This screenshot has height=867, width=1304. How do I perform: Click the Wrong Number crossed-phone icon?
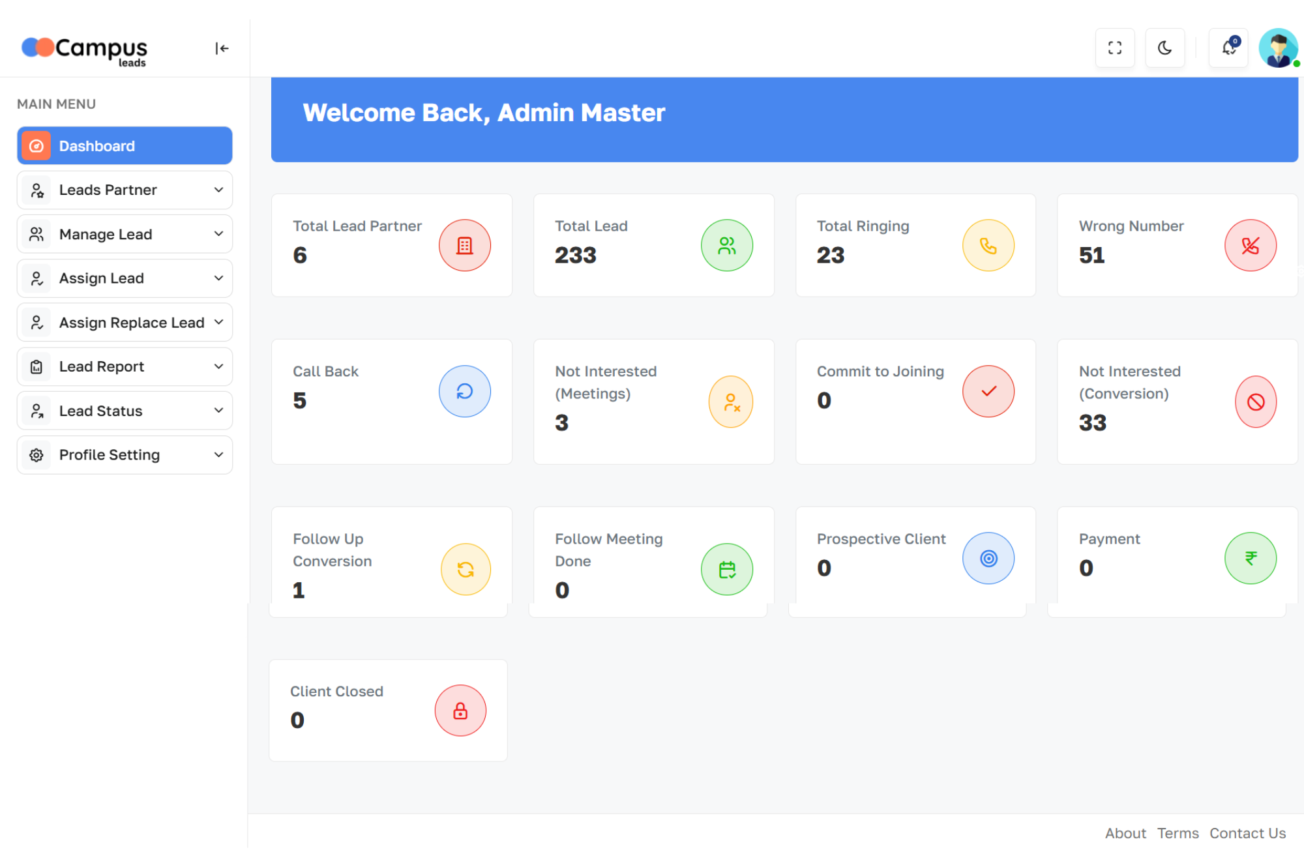tap(1250, 246)
